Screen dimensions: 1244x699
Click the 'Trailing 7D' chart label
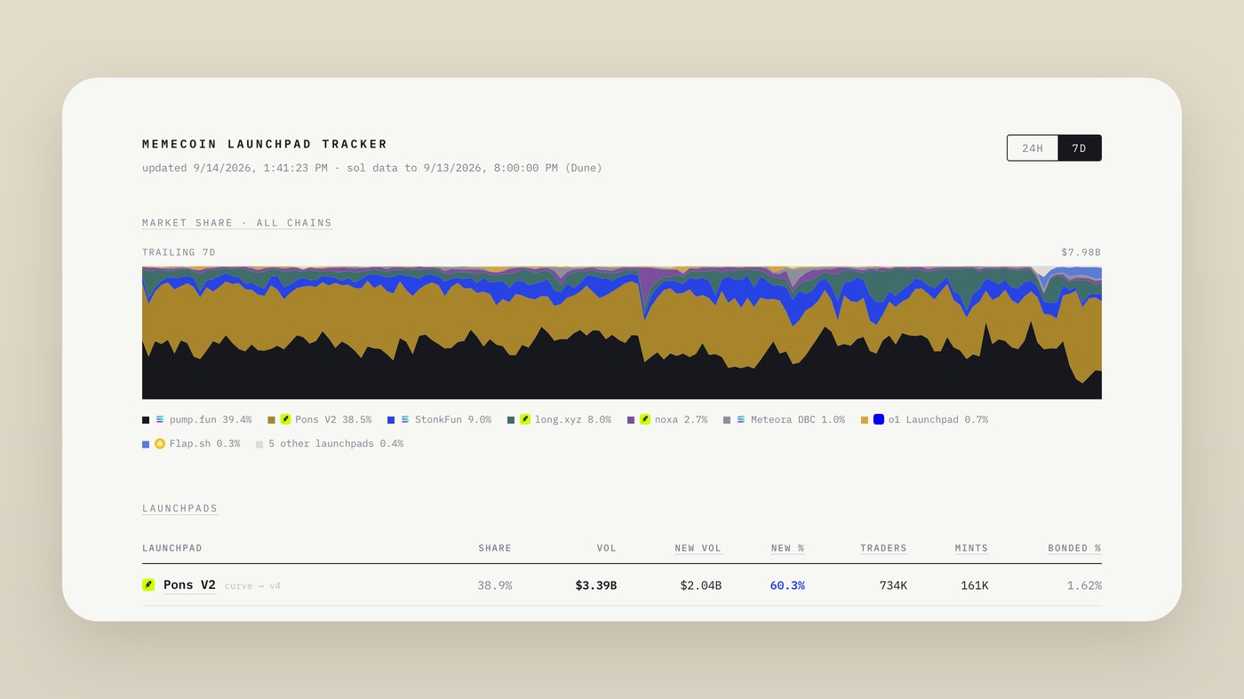click(179, 252)
